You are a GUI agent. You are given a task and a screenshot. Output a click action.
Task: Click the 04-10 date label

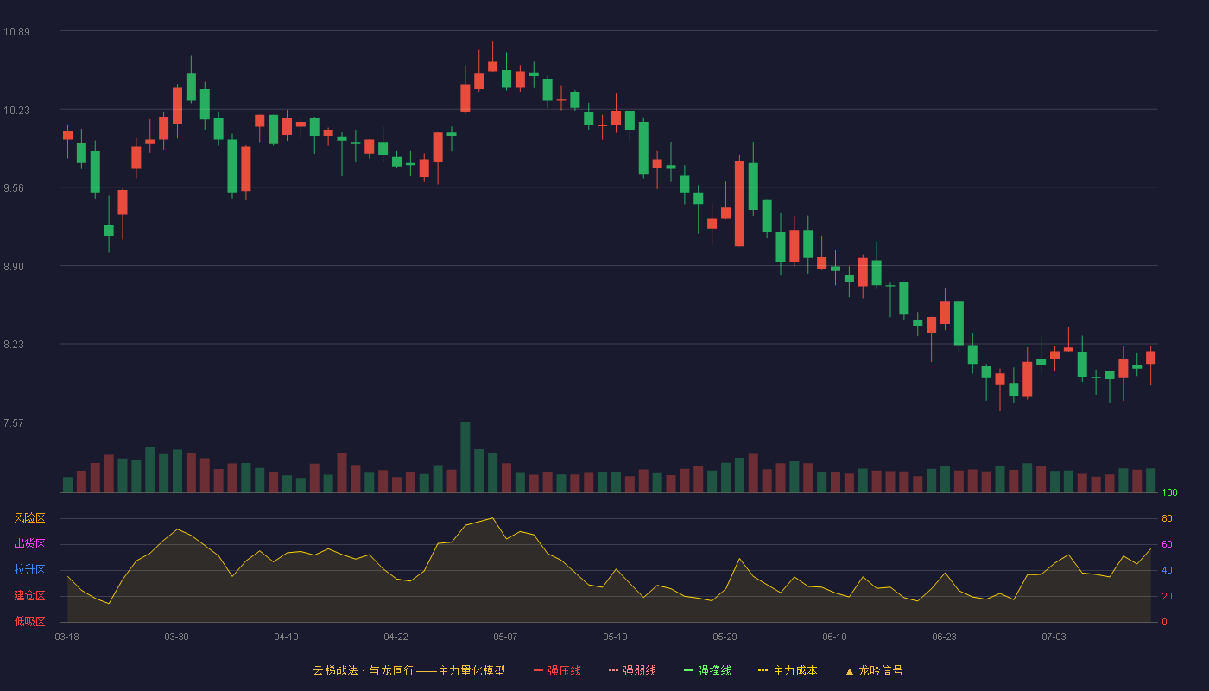(x=287, y=637)
